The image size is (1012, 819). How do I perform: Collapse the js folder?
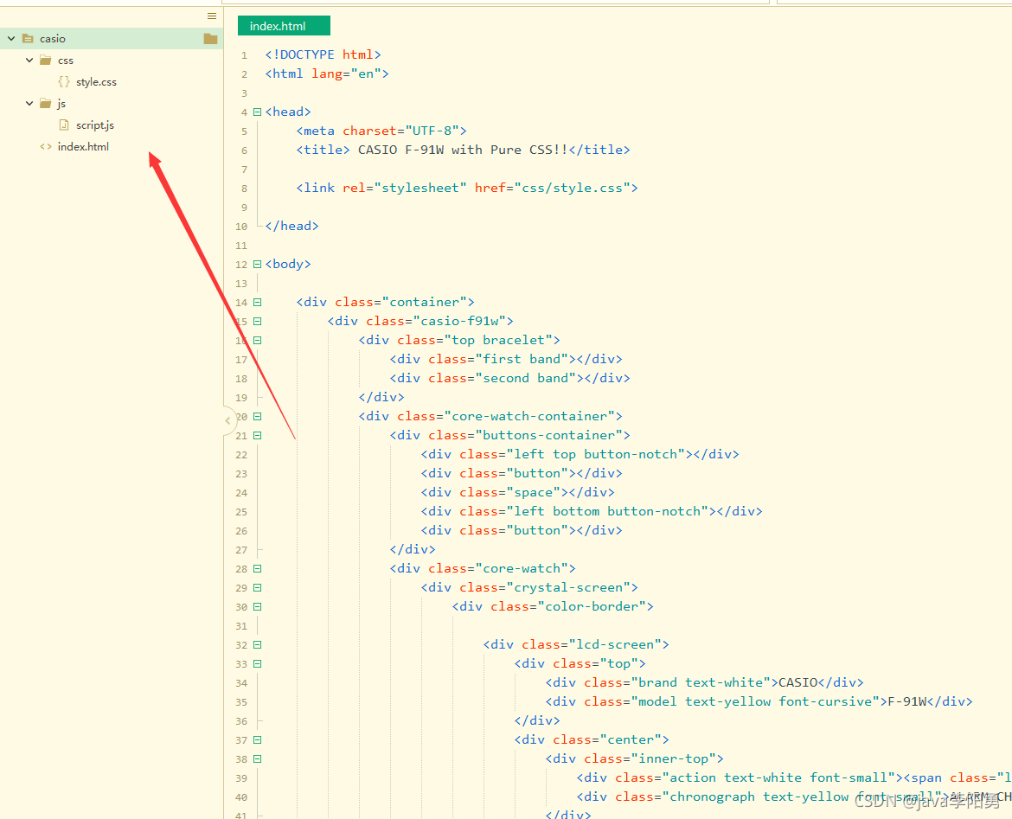(x=29, y=103)
